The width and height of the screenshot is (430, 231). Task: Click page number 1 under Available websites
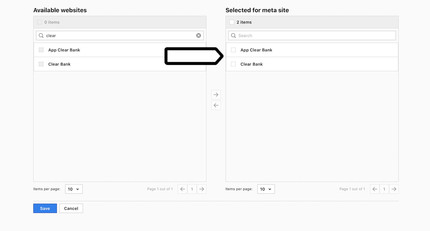coord(192,189)
